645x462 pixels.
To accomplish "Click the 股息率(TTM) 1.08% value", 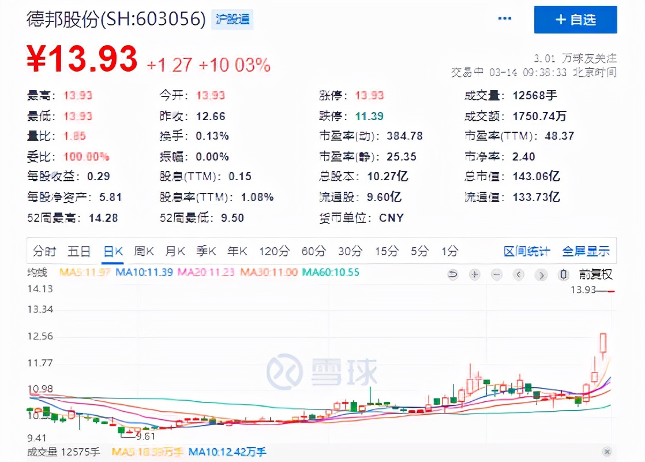I will (257, 198).
